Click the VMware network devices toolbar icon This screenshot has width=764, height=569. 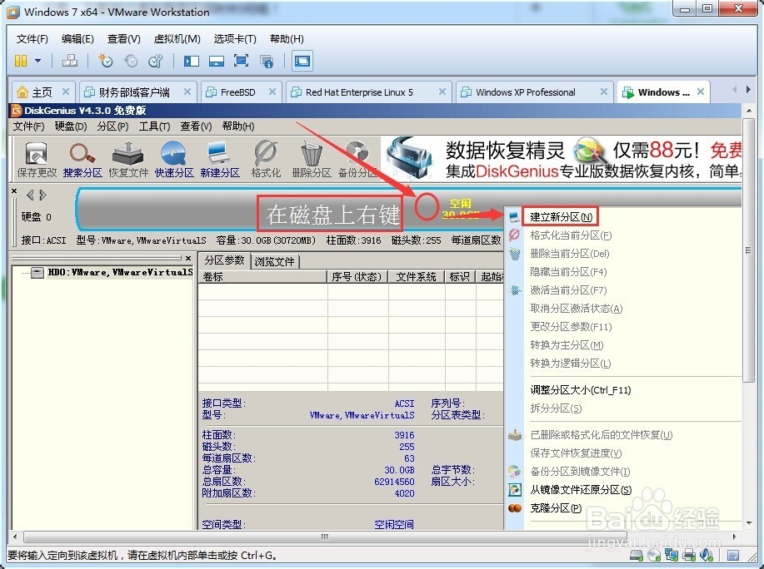pos(70,61)
